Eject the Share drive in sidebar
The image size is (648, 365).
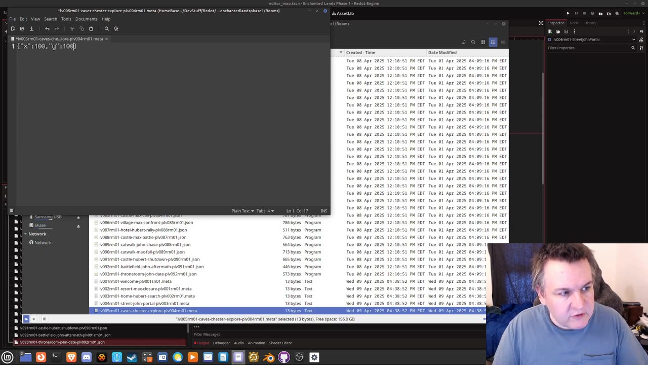pyautogui.click(x=78, y=226)
